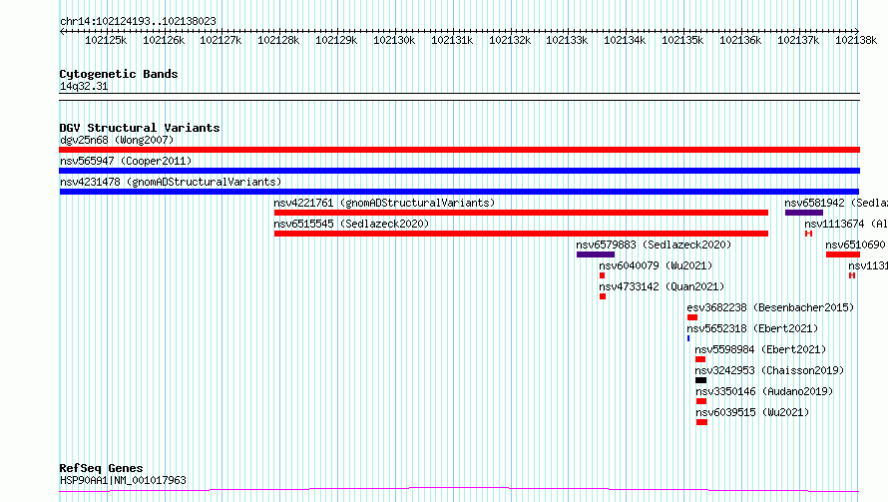Click the 102136k ruler tick label
Screen dimensions: 888x502
[x=740, y=40]
